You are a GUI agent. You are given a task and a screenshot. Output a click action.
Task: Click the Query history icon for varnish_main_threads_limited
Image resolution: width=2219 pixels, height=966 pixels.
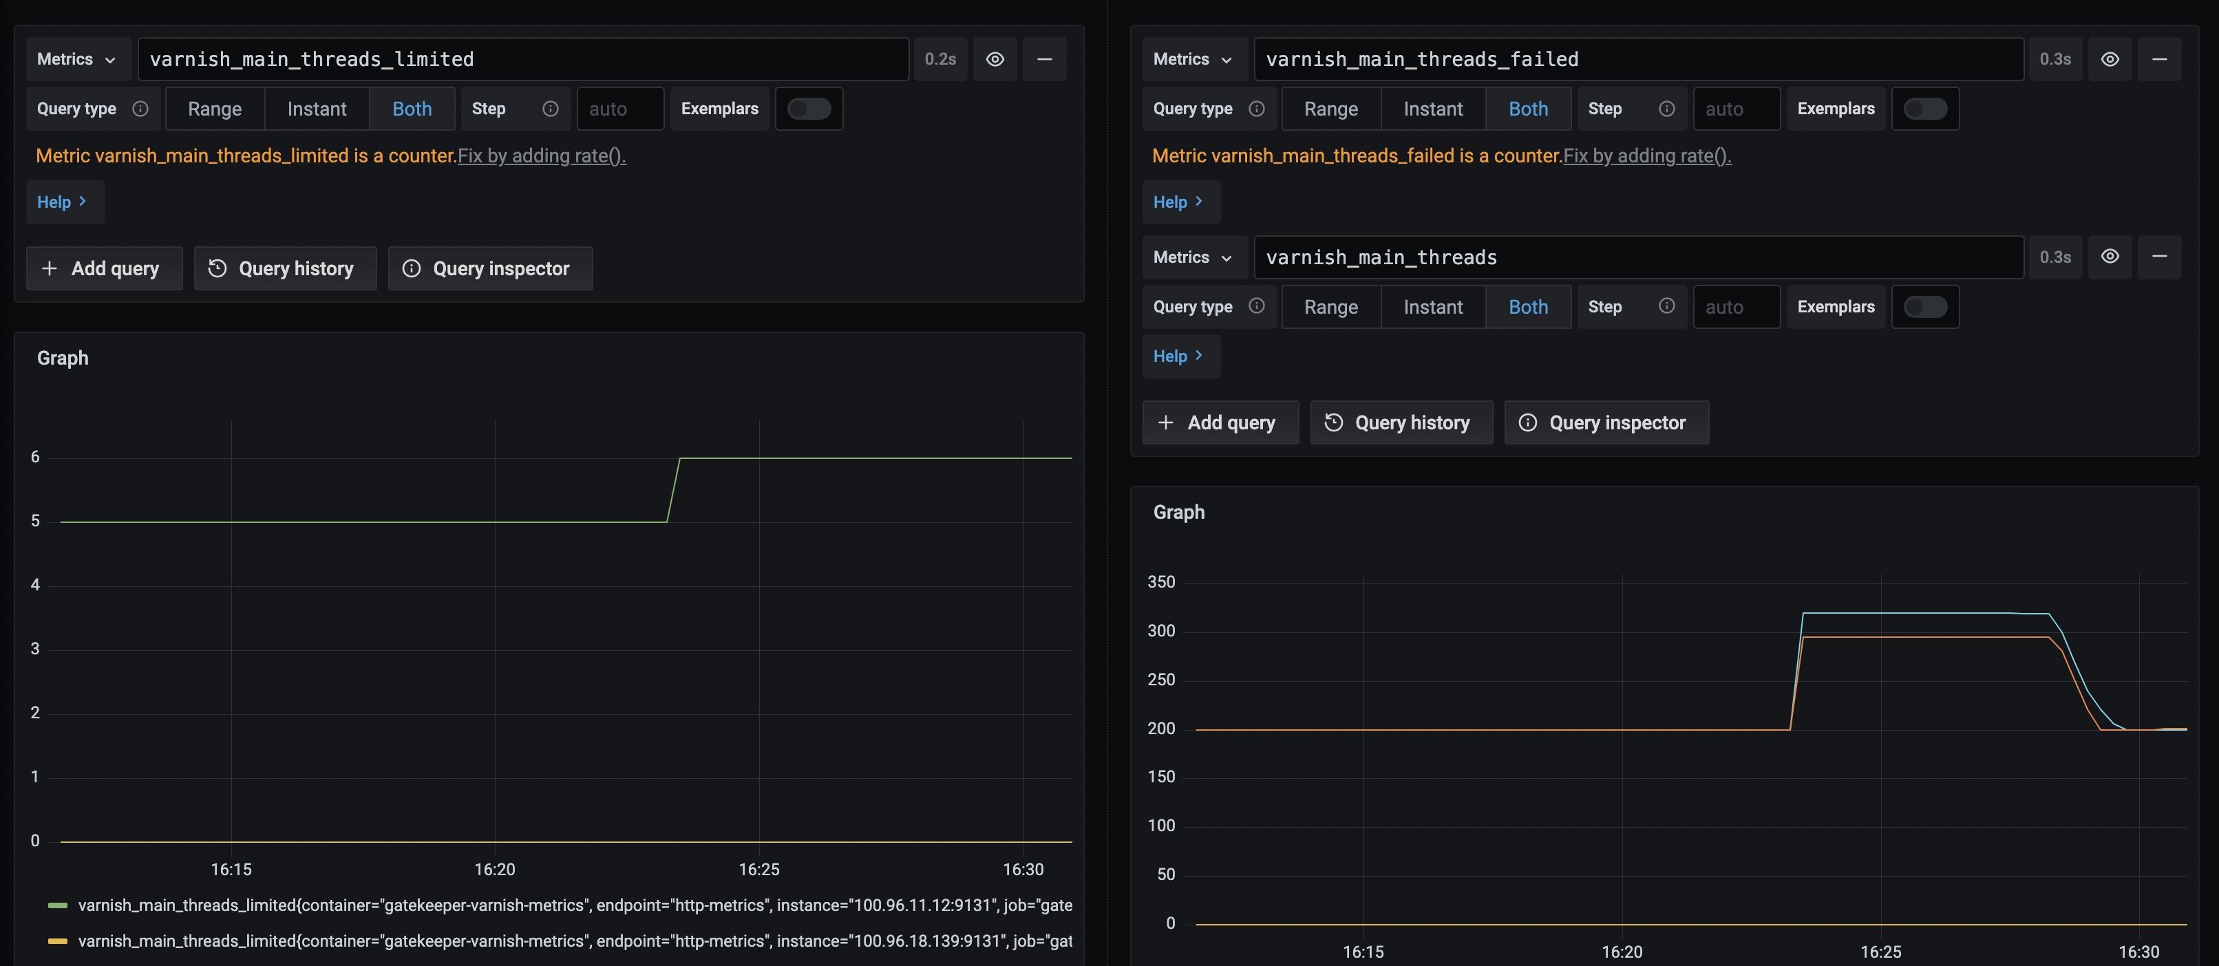click(x=217, y=268)
